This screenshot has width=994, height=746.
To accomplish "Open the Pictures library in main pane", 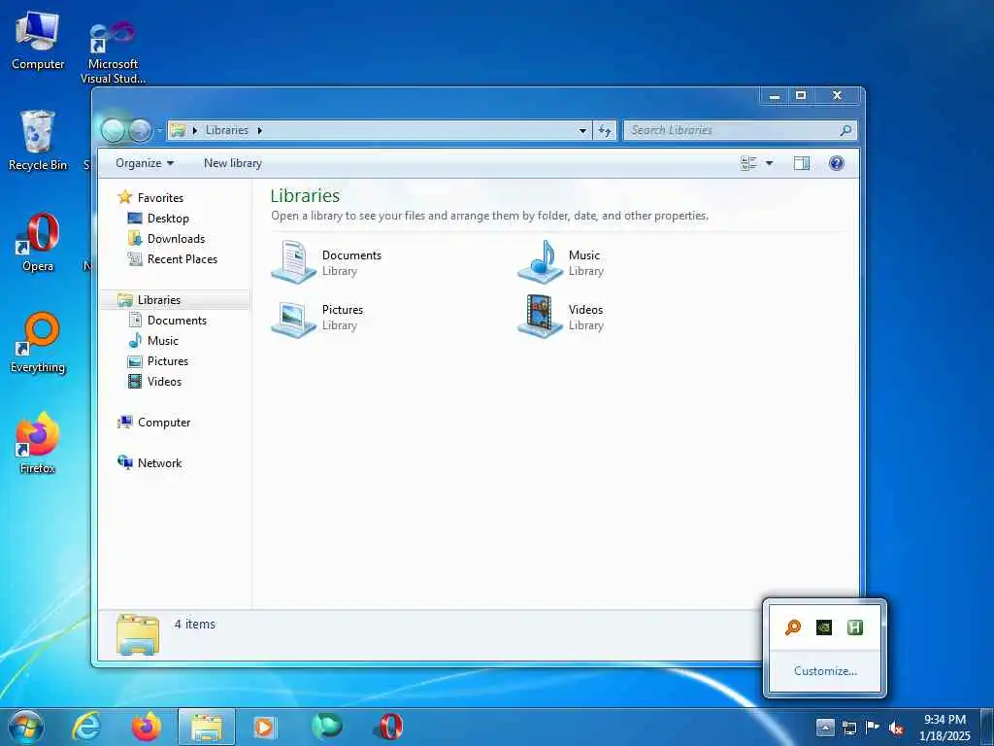I will coord(317,318).
